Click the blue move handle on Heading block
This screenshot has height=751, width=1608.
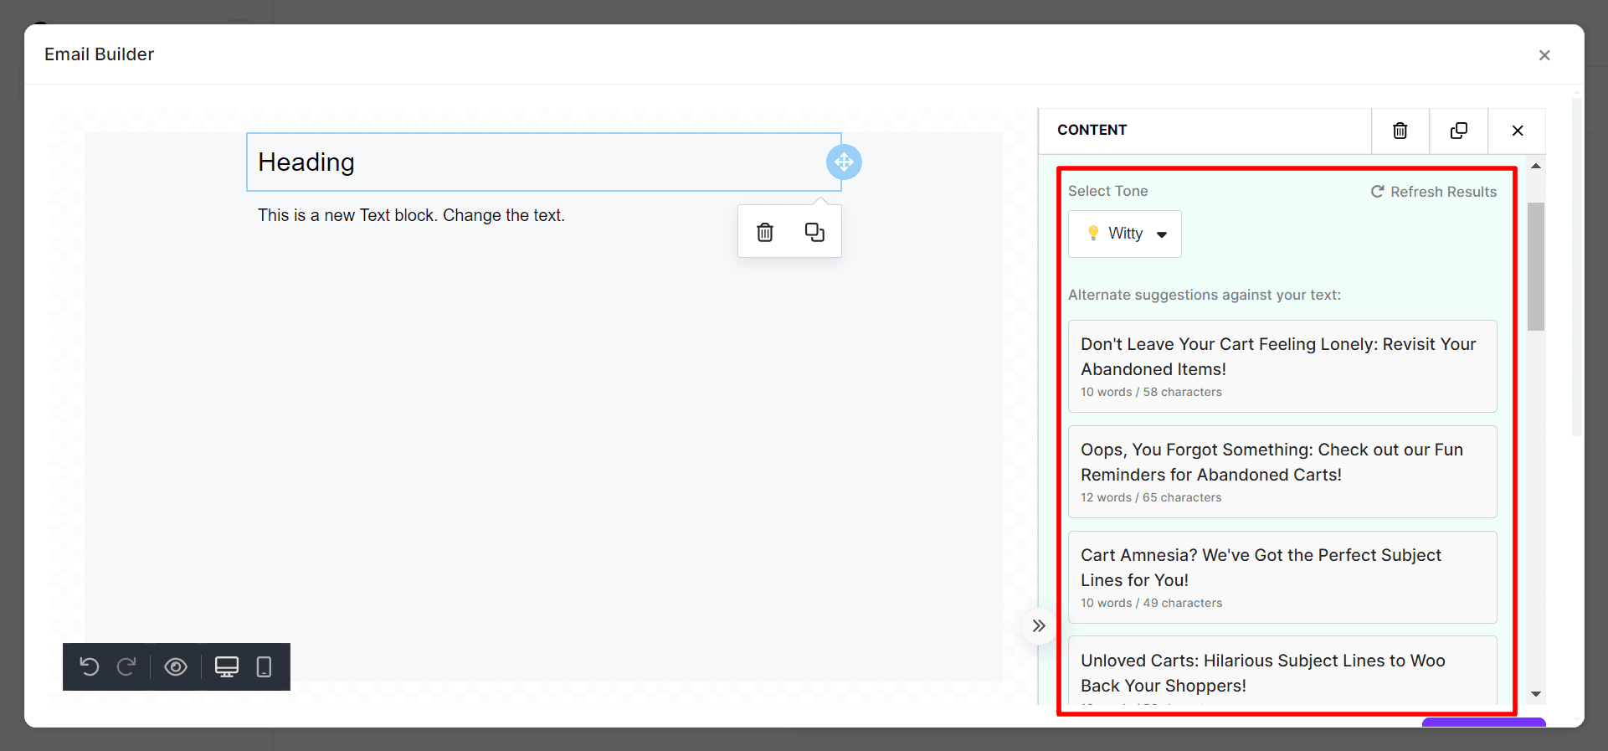pos(844,162)
